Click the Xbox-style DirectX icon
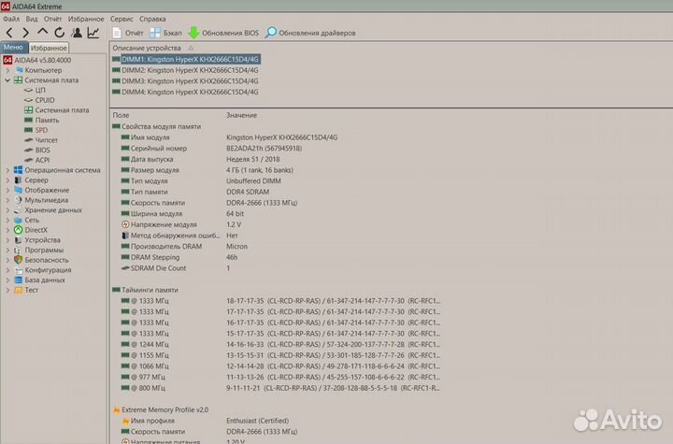This screenshot has width=673, height=444. 19,230
